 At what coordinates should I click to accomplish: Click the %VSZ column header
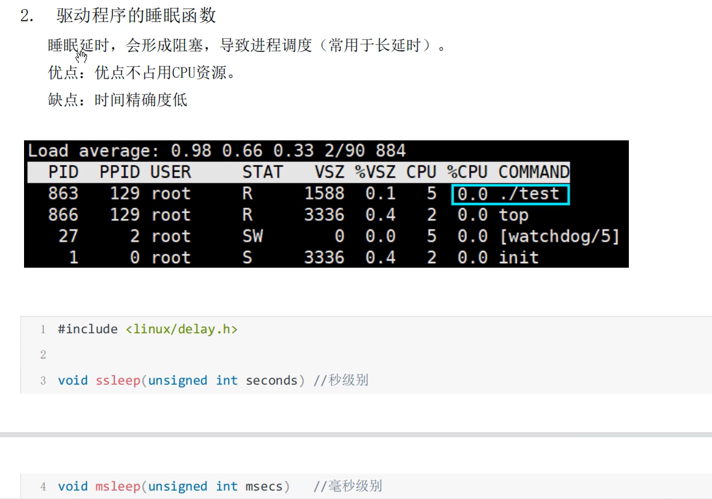(375, 172)
